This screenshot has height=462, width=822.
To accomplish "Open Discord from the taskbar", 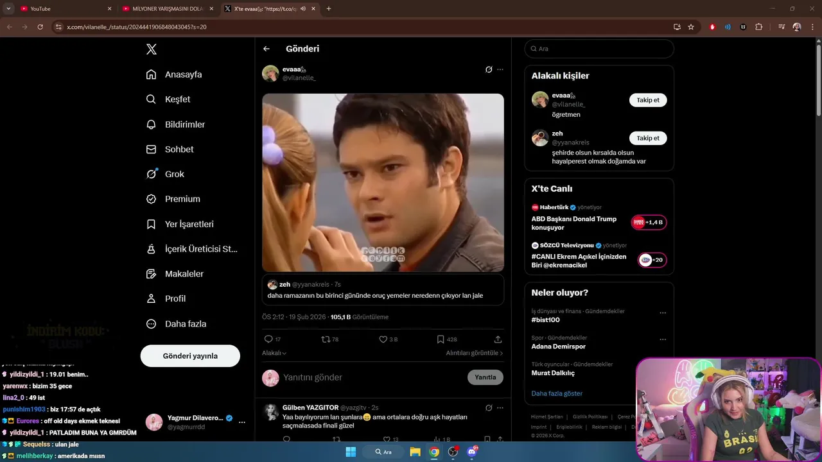I will point(473,452).
